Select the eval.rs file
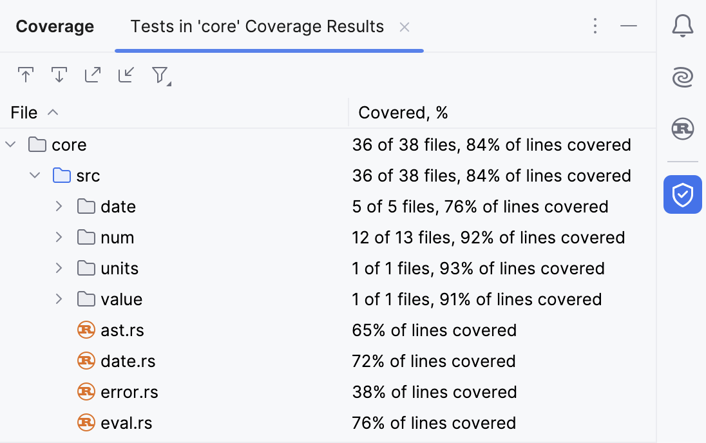This screenshot has width=706, height=443. 126,422
